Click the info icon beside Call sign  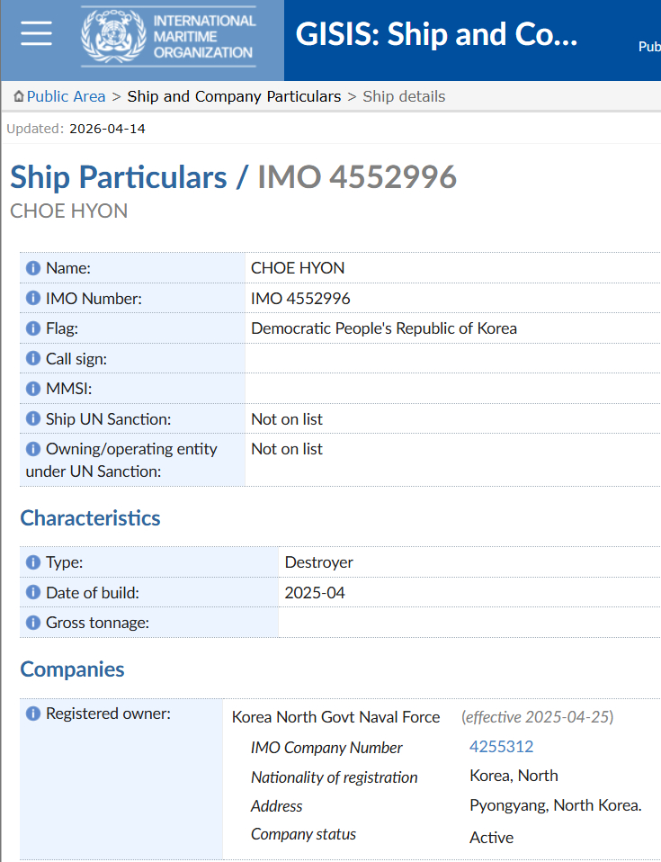click(33, 359)
